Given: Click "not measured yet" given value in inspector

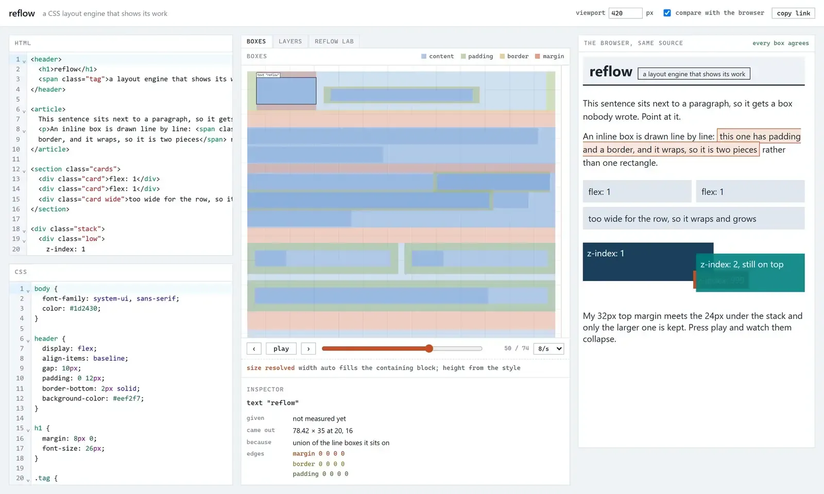Looking at the screenshot, I should (x=319, y=418).
